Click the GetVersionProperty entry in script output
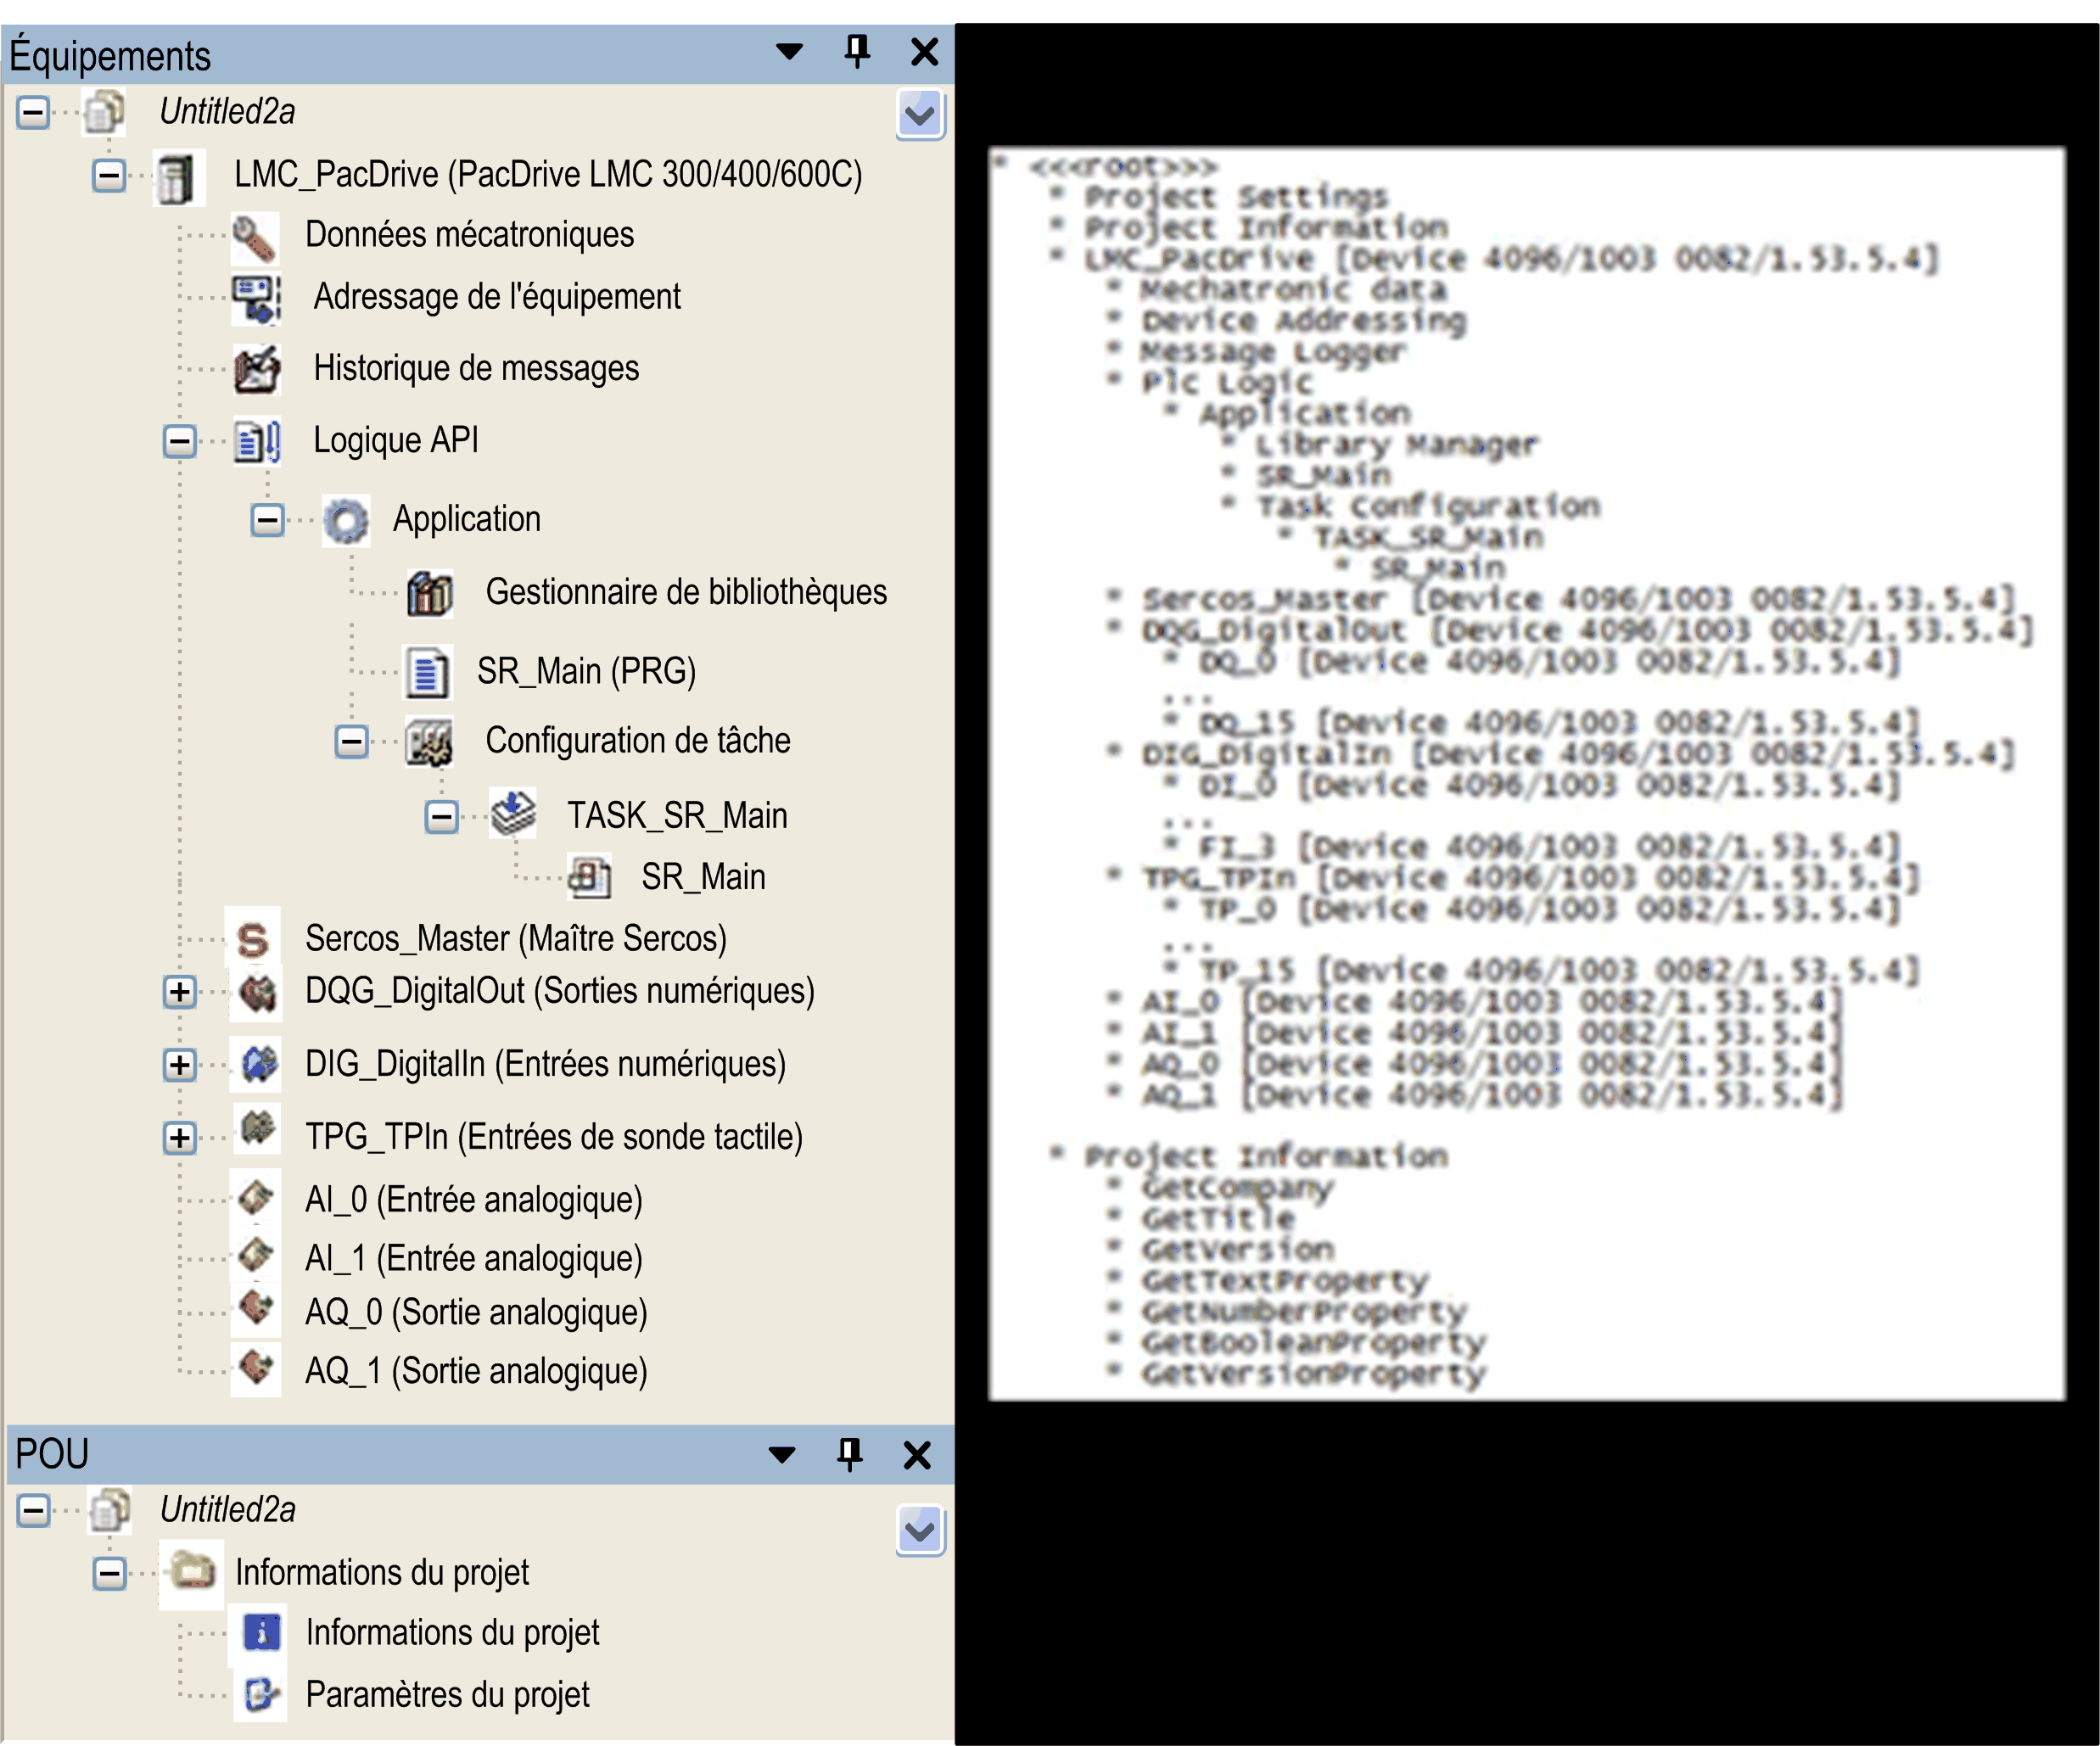The height and width of the screenshot is (1746, 2100). coord(1314,1373)
